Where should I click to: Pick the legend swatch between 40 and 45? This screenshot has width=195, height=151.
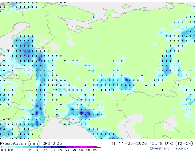point(83,147)
